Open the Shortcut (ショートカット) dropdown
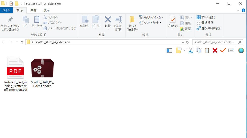This screenshot has width=247, height=138. (150, 23)
